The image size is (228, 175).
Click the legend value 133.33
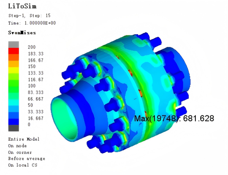click(x=36, y=73)
